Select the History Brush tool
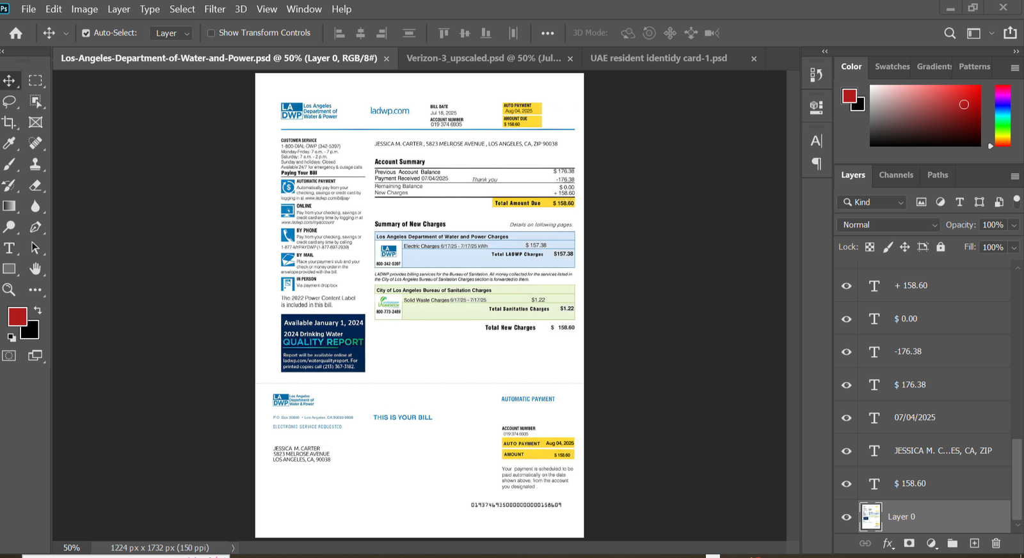1024x558 pixels. click(10, 185)
